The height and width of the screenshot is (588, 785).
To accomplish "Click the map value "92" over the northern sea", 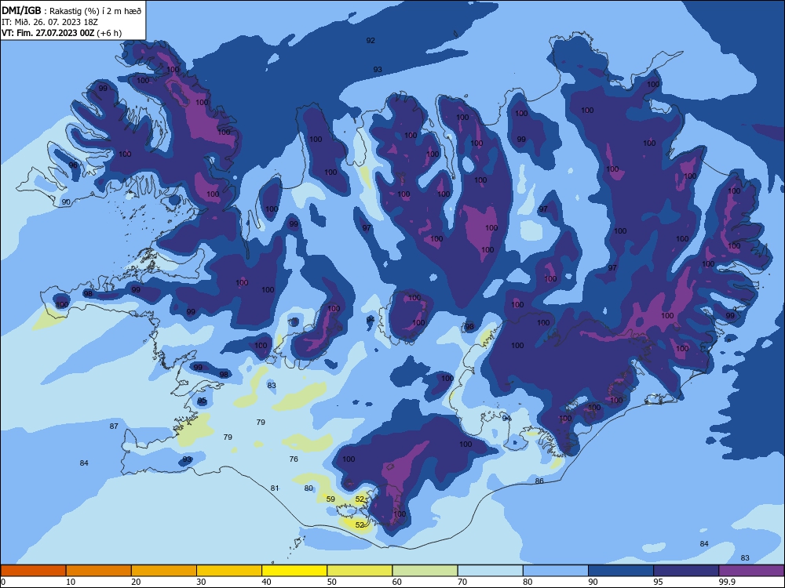I will (371, 41).
